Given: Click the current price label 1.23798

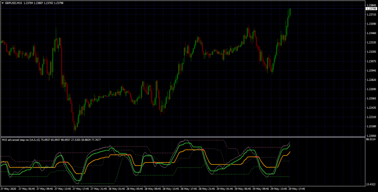Looking at the screenshot, I should (x=371, y=9).
